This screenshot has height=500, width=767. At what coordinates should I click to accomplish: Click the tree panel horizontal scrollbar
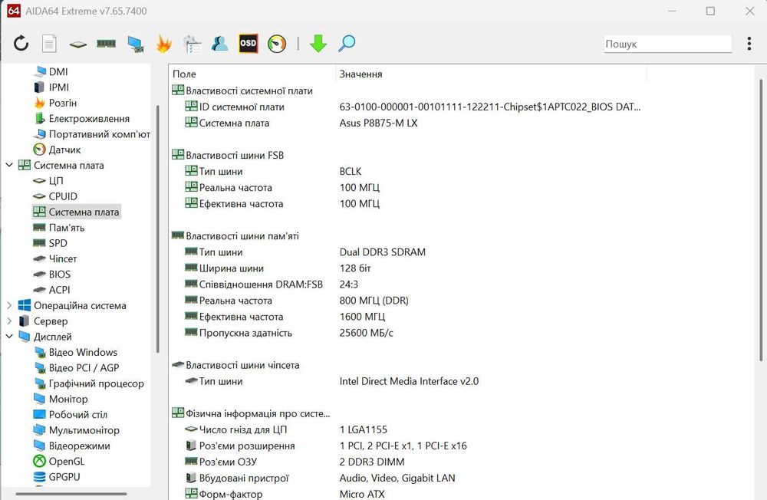click(71, 494)
